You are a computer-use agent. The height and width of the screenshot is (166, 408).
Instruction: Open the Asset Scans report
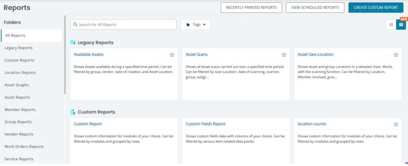(196, 54)
